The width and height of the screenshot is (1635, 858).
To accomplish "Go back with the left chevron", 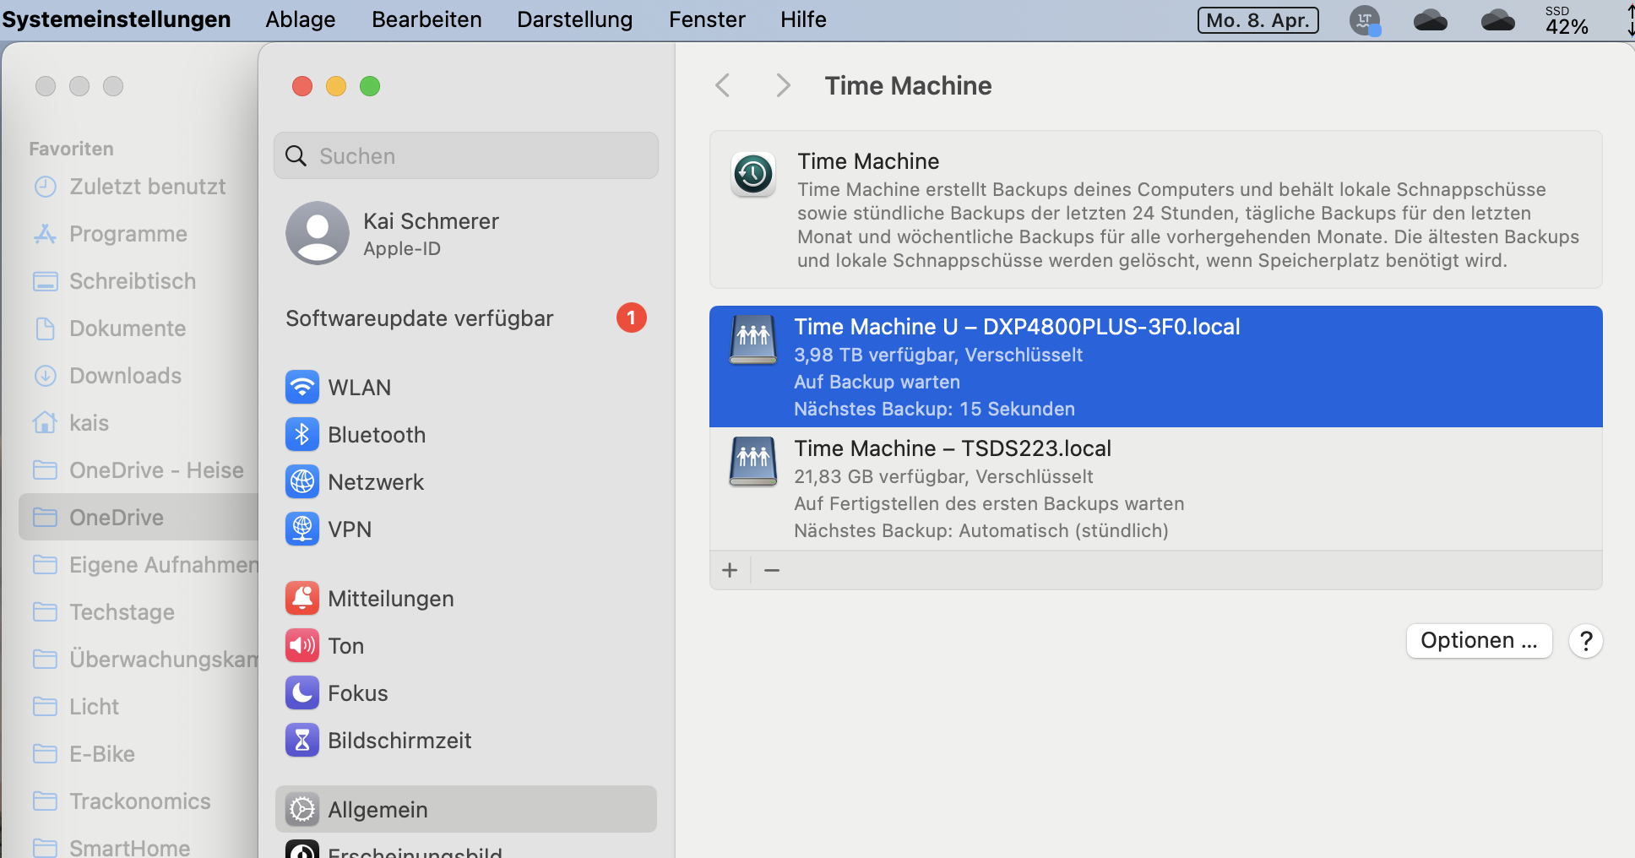I will [723, 85].
